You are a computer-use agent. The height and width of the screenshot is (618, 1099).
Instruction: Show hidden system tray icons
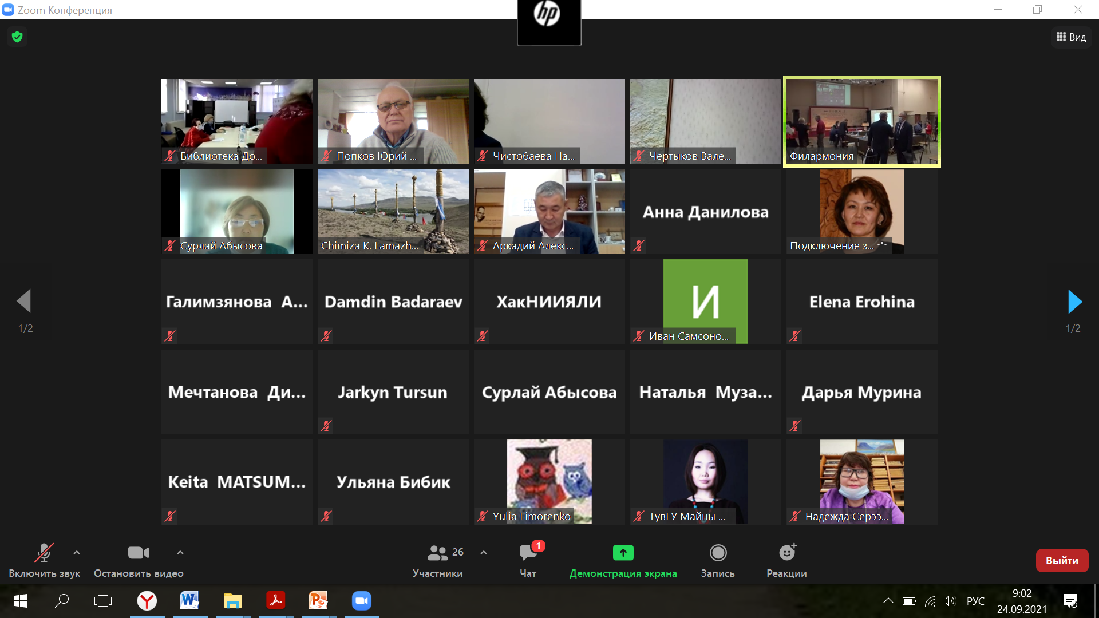888,601
